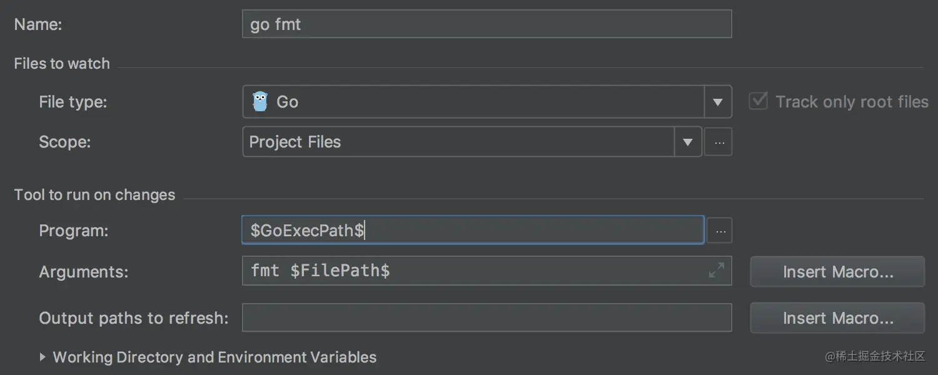Click the Tool to run on changes label

(x=94, y=194)
